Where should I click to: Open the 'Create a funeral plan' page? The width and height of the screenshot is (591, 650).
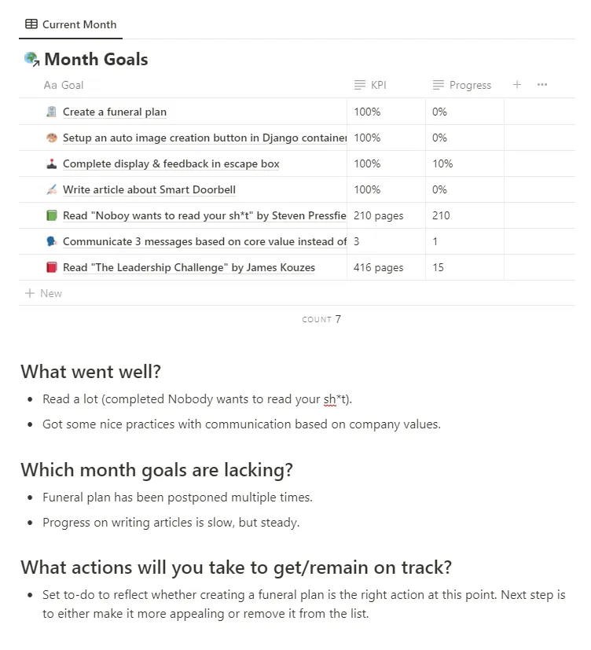[x=115, y=112]
